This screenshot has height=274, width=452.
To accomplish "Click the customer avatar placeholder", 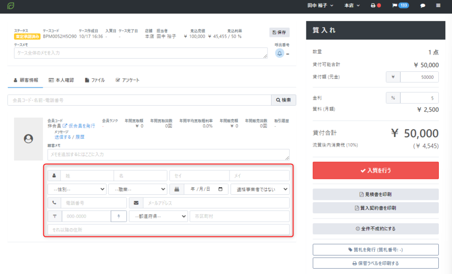I will [x=28, y=139].
